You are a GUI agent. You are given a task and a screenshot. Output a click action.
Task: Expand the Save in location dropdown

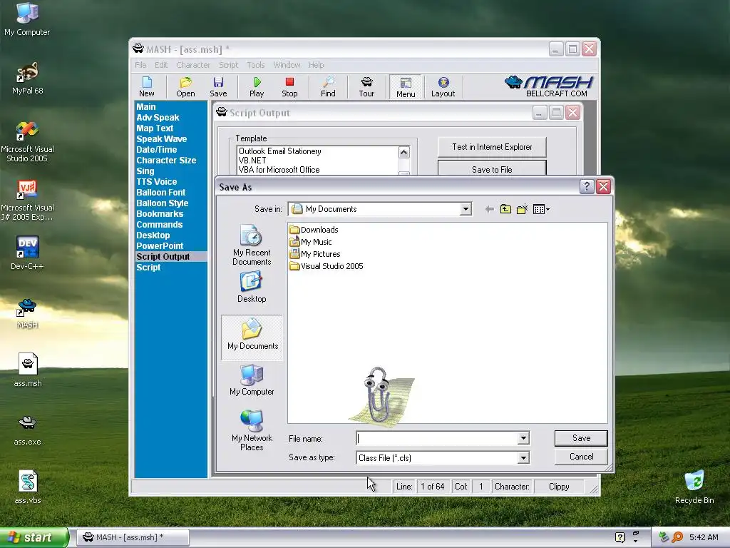(x=465, y=209)
